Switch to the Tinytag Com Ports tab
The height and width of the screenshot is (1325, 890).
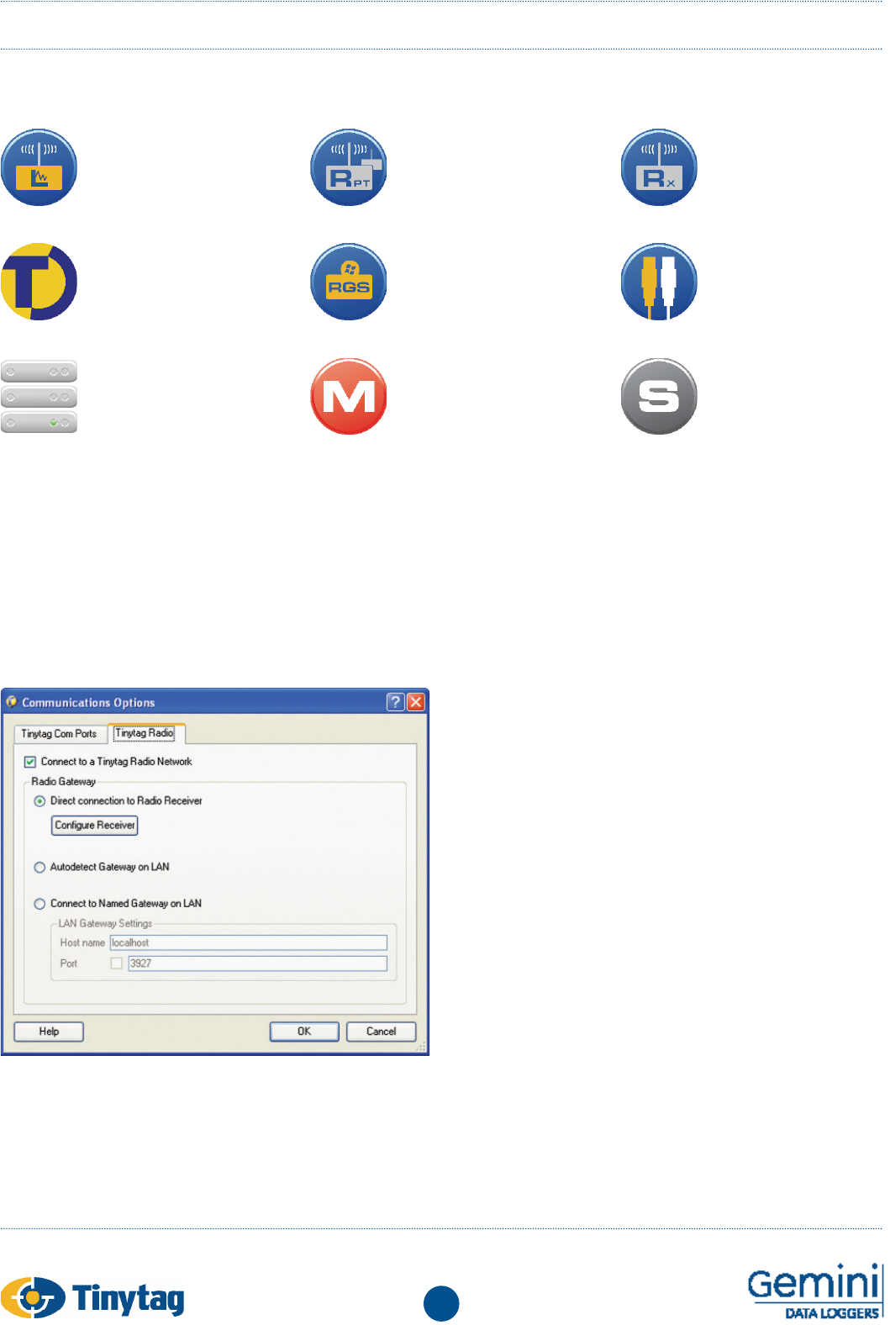(59, 734)
